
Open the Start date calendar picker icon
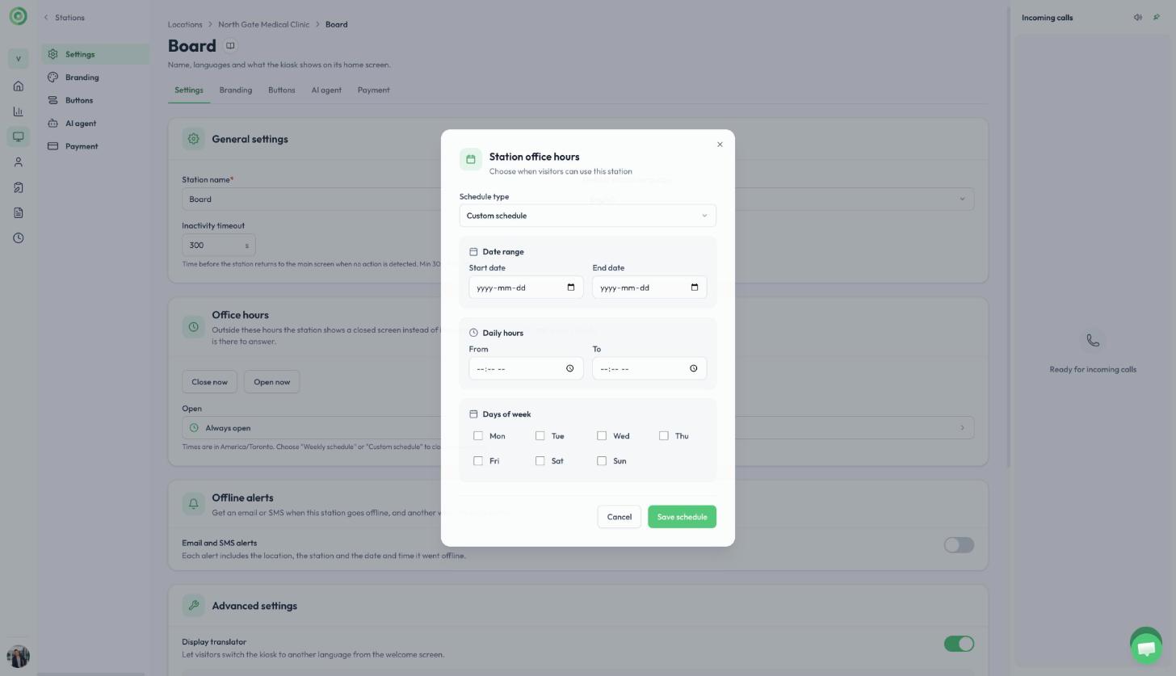(571, 288)
